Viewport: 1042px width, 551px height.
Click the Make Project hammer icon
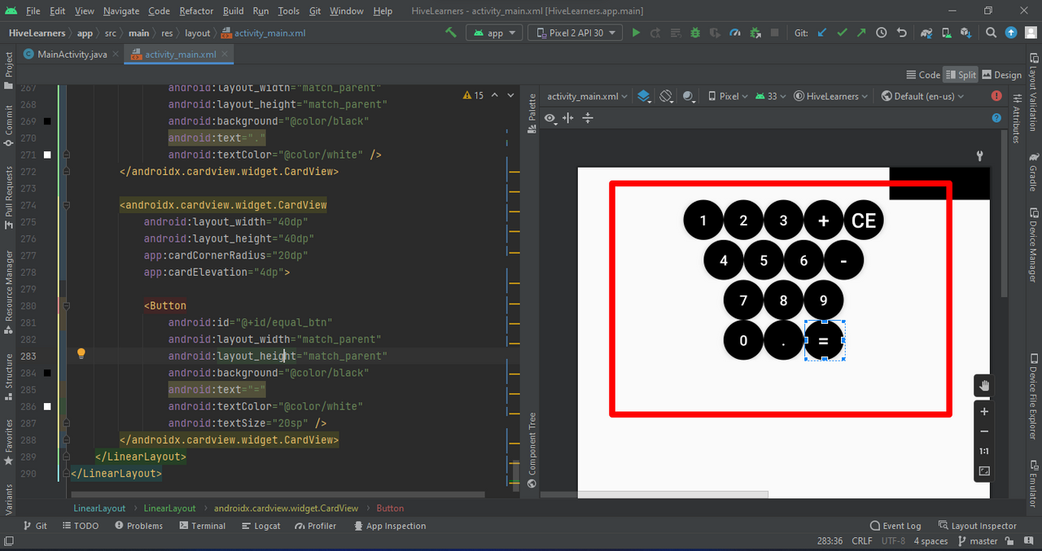coord(451,33)
